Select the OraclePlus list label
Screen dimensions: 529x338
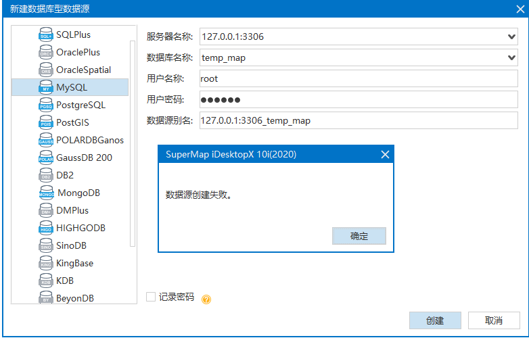click(78, 52)
